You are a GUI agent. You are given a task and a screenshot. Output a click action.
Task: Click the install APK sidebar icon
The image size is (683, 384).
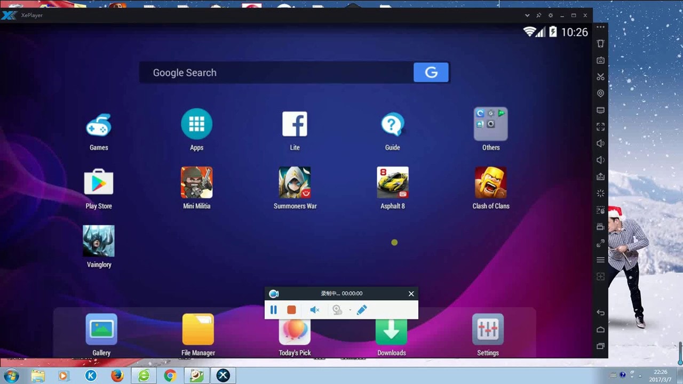point(600,177)
